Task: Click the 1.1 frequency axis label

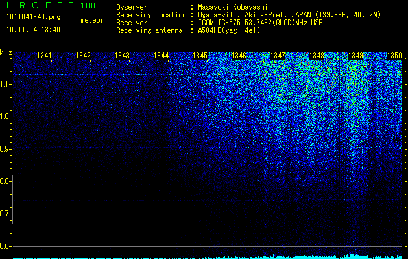Action: [x=5, y=84]
